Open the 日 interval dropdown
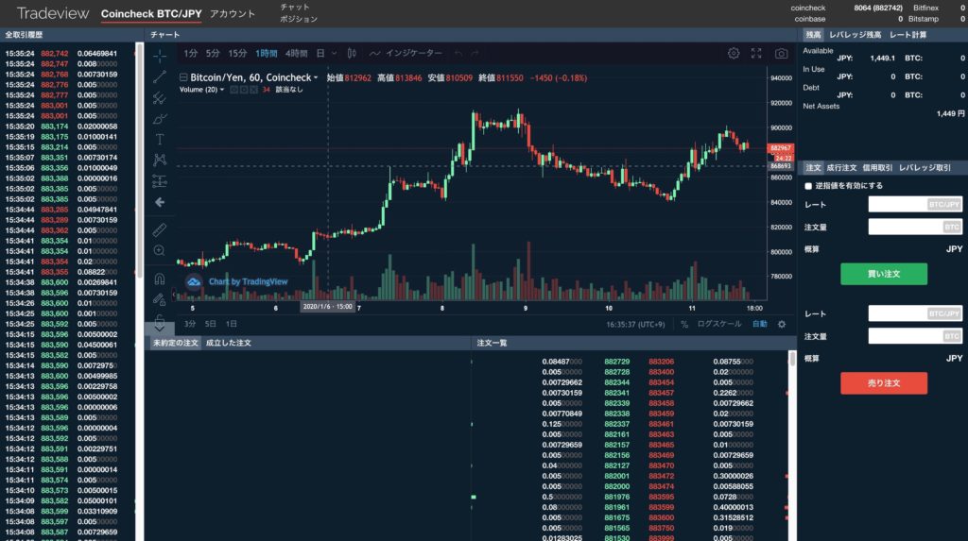Viewport: 968px width, 541px height. coord(326,54)
